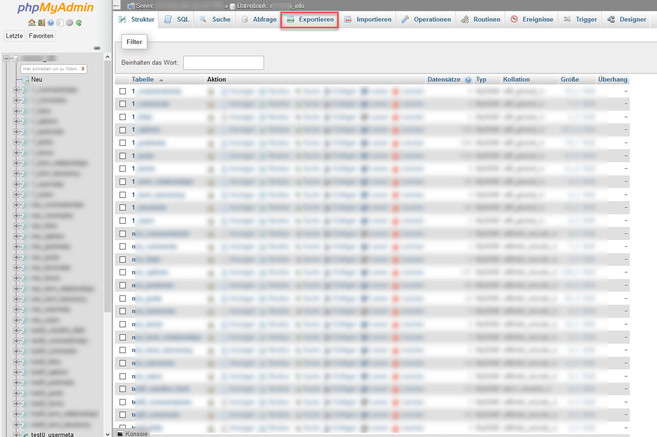The height and width of the screenshot is (437, 657).
Task: Click the Filter legend label
Action: [134, 42]
